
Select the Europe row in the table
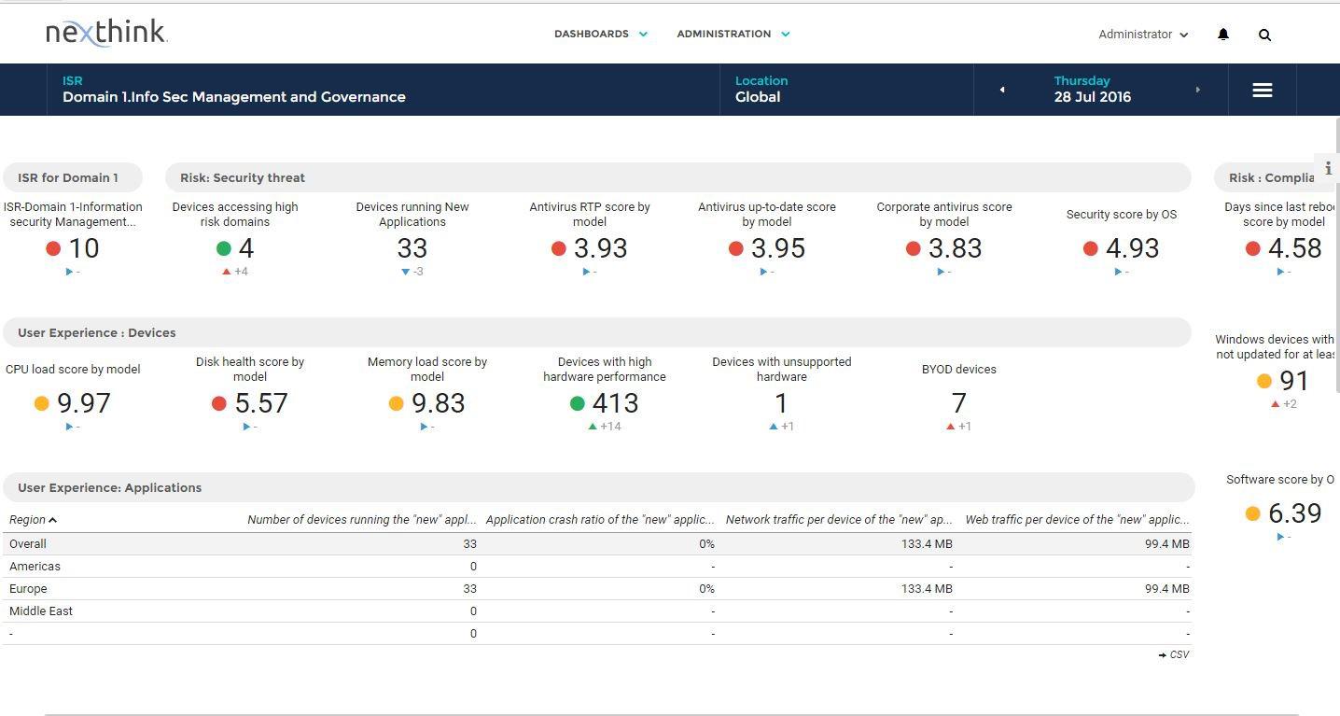point(597,589)
